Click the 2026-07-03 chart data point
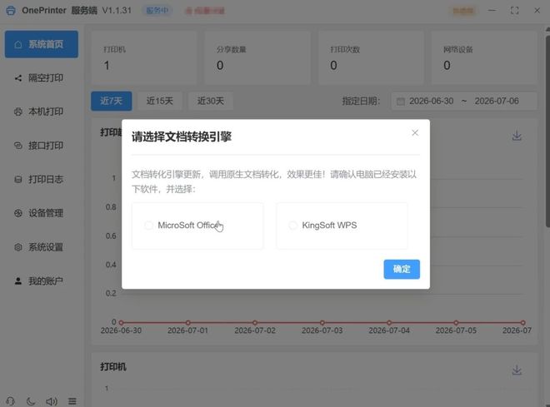Screen dimensions: 550x407 click(x=322, y=323)
